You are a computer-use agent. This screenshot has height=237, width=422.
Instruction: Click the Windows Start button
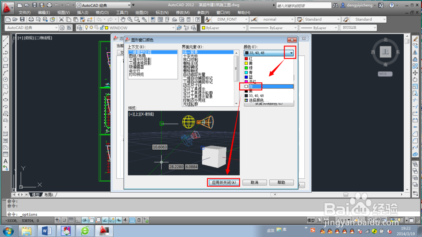pyautogui.click(x=8, y=231)
